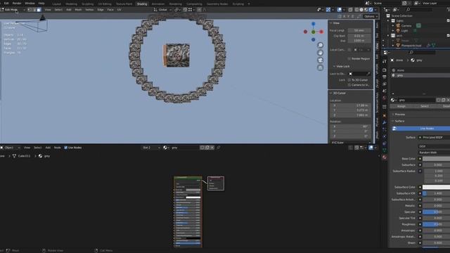Select vertex select mode icon

30,9
